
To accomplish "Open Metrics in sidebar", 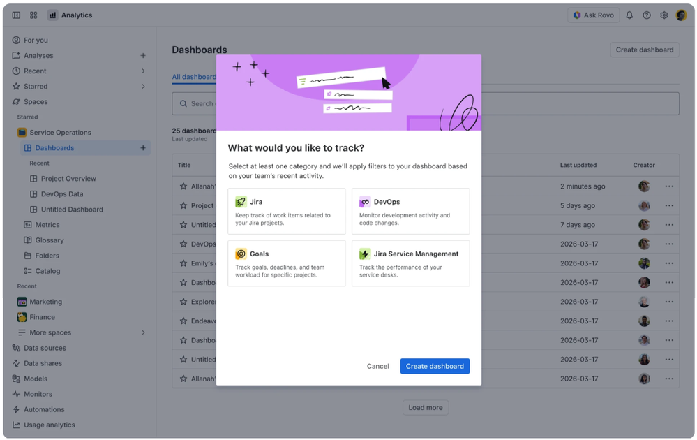I will 47,225.
